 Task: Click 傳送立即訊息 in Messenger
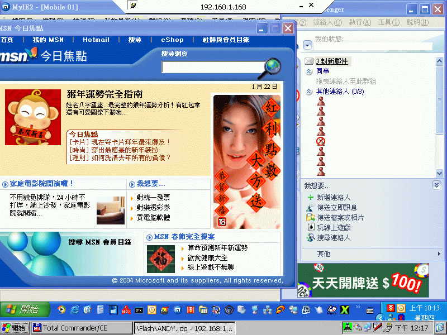click(x=337, y=207)
